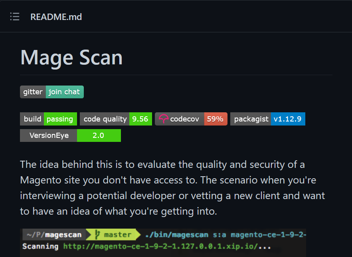Open the README outline list icon
Image resolution: width=352 pixels, height=257 pixels.
[x=15, y=17]
